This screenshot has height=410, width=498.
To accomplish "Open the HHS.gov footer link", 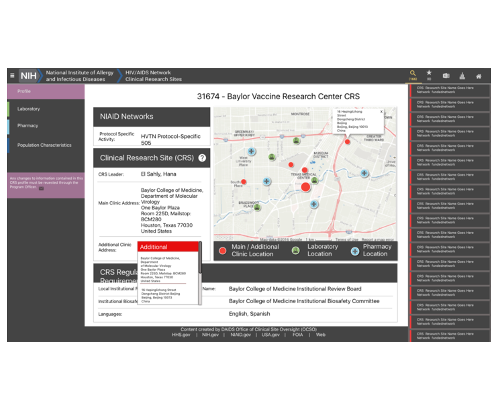I will [x=181, y=335].
